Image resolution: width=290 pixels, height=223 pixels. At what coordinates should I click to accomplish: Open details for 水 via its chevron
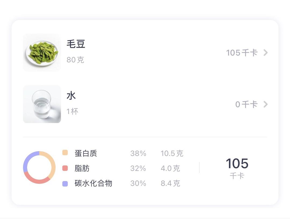[265, 104]
